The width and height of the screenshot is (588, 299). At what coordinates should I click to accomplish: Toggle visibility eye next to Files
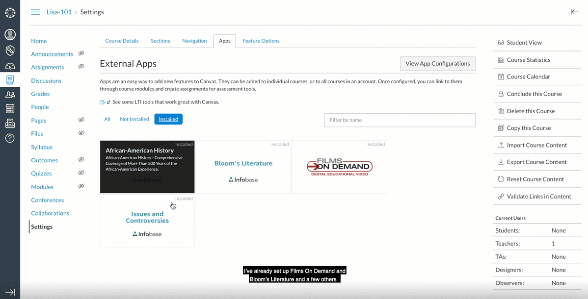point(81,133)
